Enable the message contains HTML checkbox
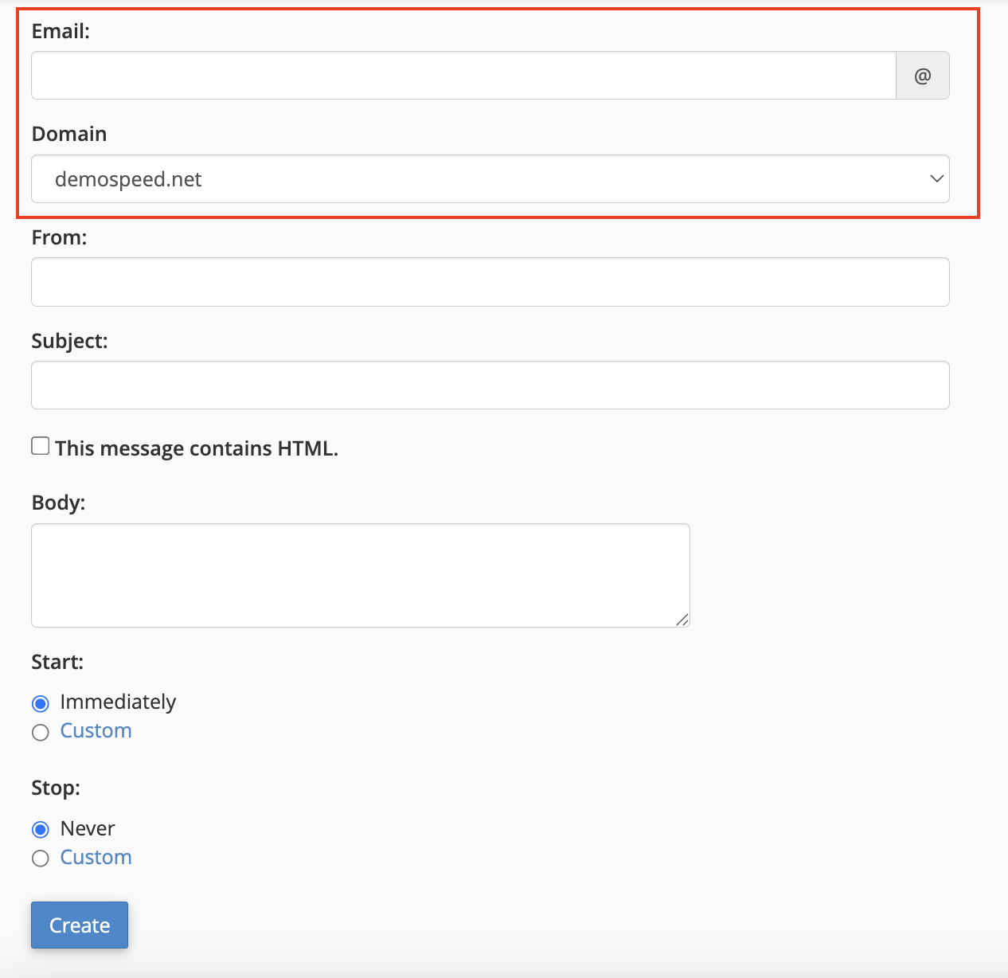This screenshot has height=978, width=1008. point(41,446)
